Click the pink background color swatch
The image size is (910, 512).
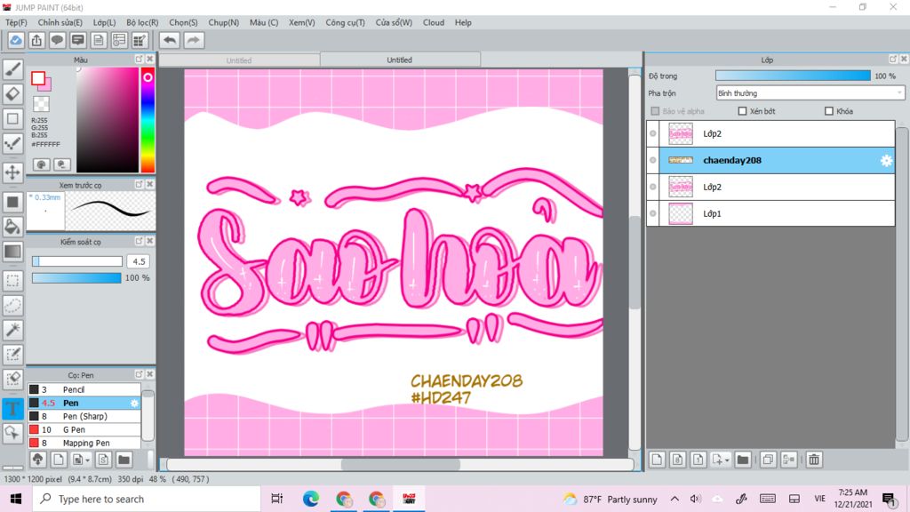click(x=46, y=84)
